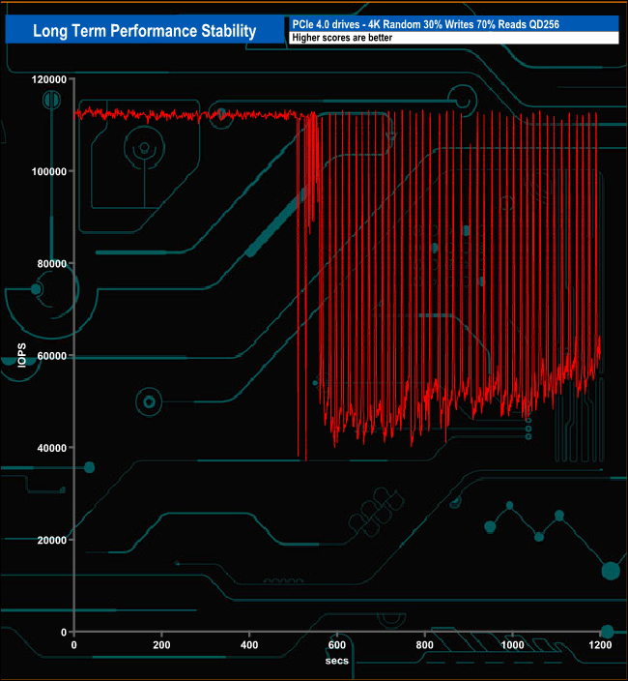
Task: Pick the 40000 y-axis tick label
Action: click(x=47, y=448)
